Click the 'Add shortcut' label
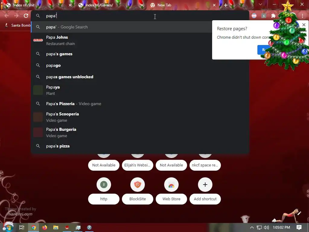Screen dimensions: 309x232 [x=205, y=199]
